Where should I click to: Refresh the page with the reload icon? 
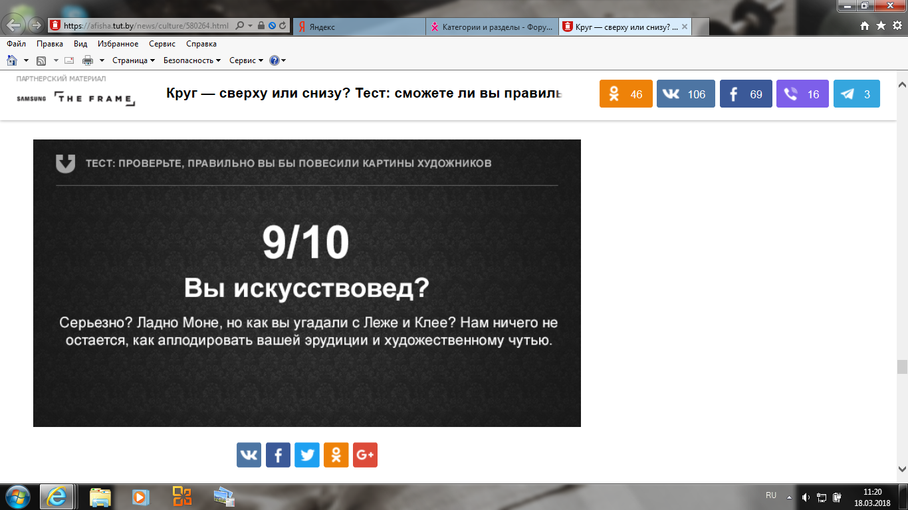tap(283, 26)
